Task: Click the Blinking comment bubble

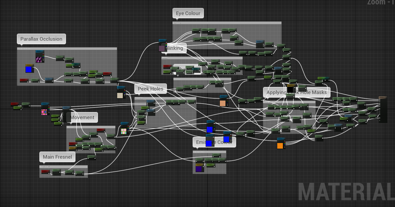Action: coord(174,48)
